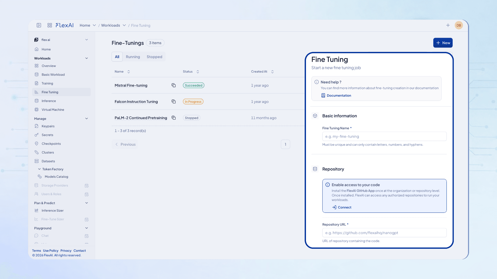Click the Previous page button
The width and height of the screenshot is (497, 279).
[x=125, y=144]
